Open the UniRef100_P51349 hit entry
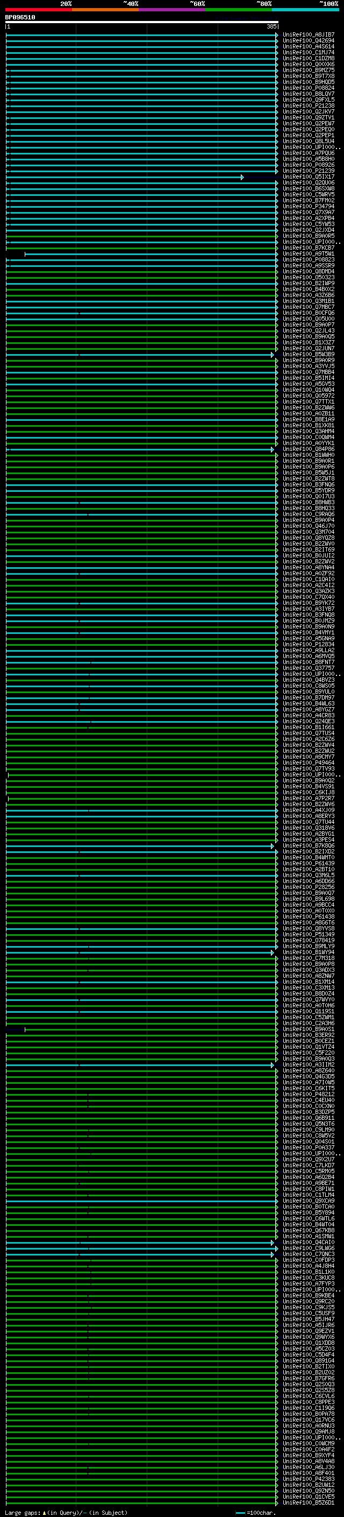Screen dimensions: 344x1517 coord(308,935)
